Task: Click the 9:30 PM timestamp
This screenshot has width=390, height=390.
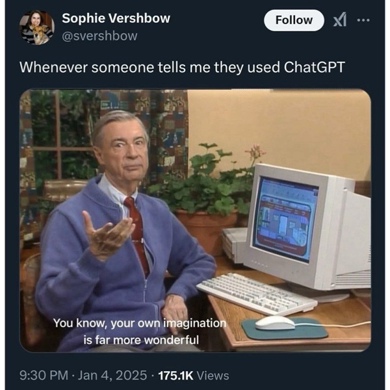Action: pyautogui.click(x=44, y=375)
